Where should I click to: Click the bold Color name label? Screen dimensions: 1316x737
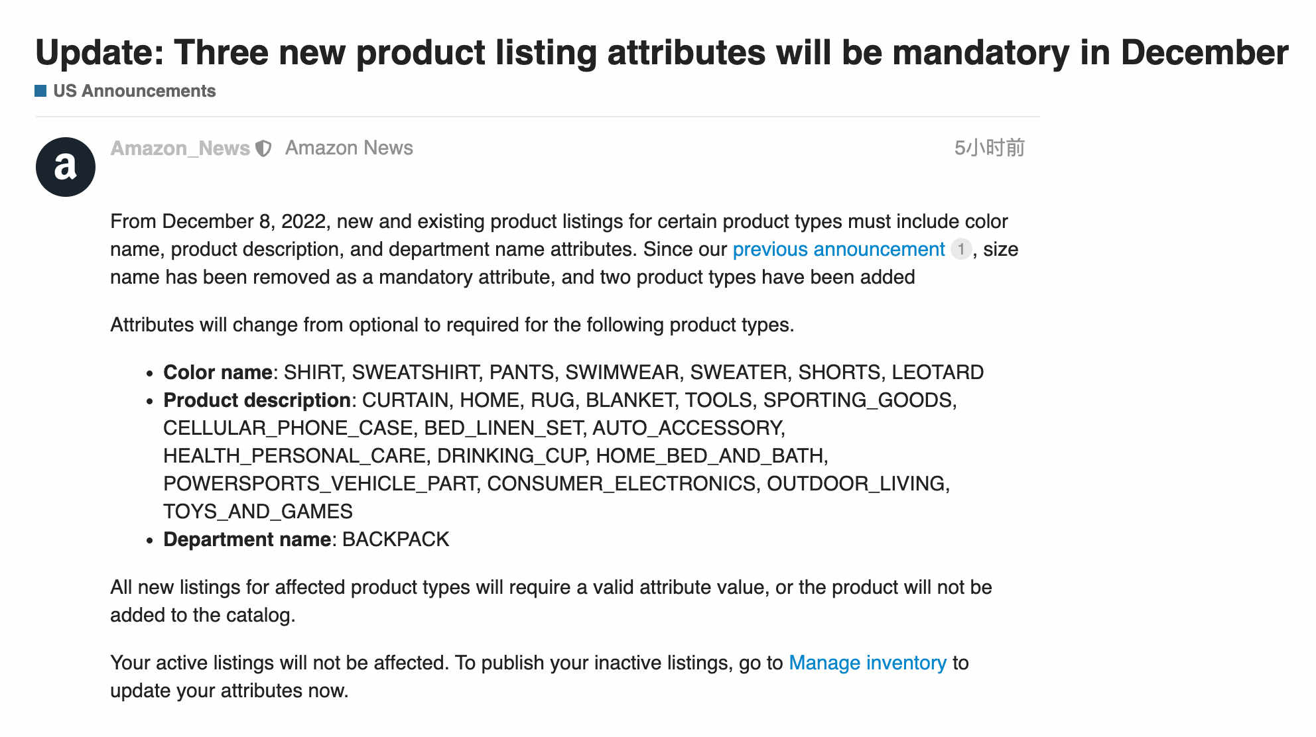(218, 372)
